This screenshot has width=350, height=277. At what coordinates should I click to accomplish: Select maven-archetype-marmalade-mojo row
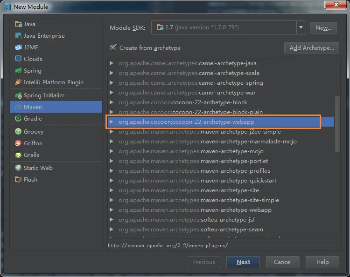221,142
